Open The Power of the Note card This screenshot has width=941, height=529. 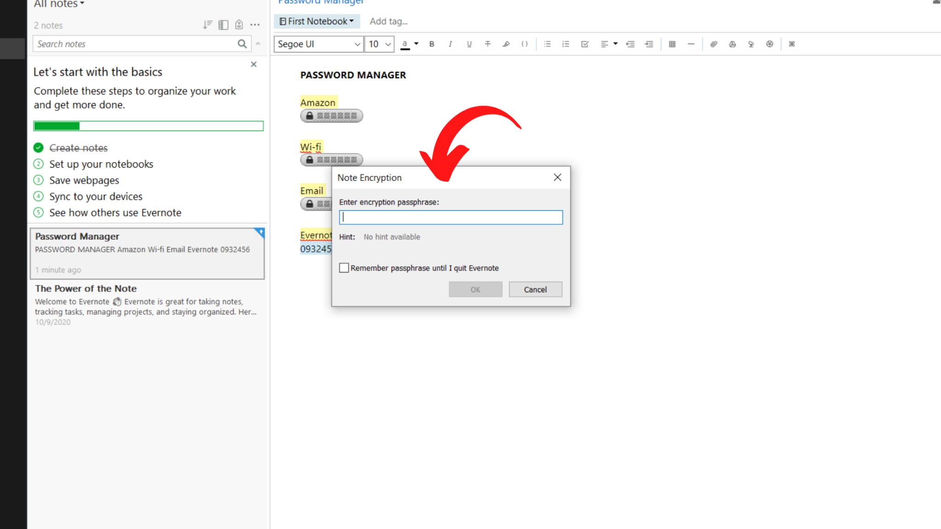[147, 305]
